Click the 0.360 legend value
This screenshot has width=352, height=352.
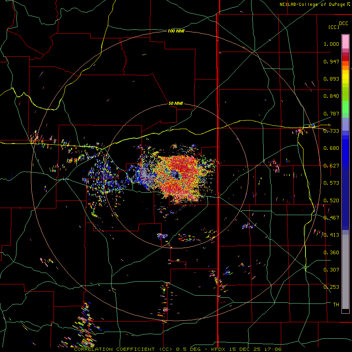(331, 253)
